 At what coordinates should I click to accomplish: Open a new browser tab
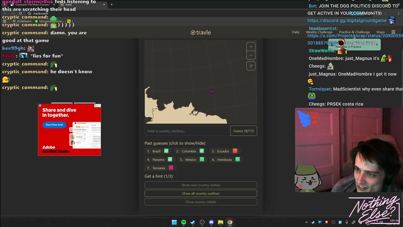click(111, 4)
